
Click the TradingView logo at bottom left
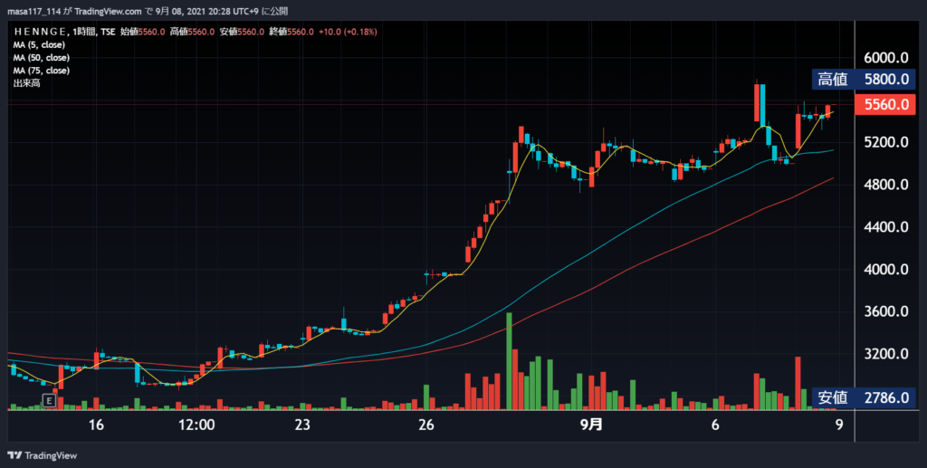pyautogui.click(x=42, y=455)
